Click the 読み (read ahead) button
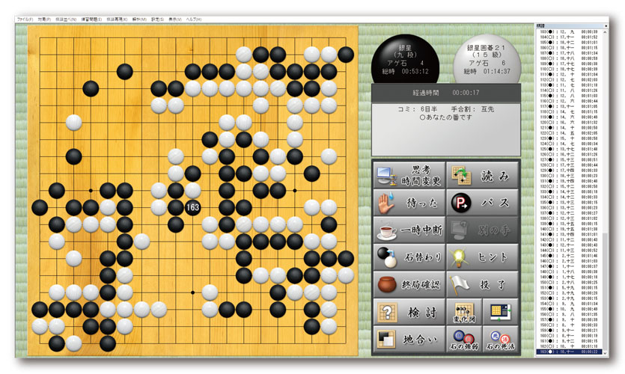Image resolution: width=625 pixels, height=374 pixels. tap(483, 175)
